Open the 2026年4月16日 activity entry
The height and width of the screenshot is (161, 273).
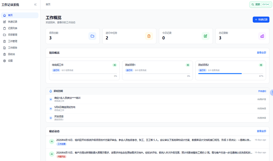click(157, 142)
